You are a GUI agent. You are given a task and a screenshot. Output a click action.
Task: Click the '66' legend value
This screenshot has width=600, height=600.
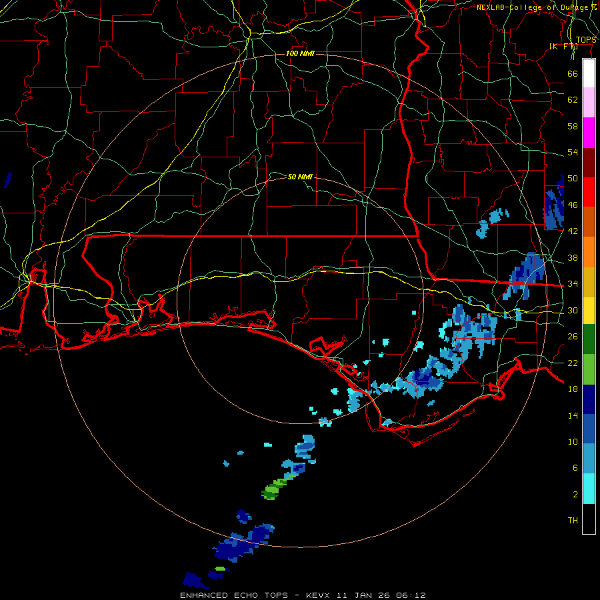[x=573, y=73]
